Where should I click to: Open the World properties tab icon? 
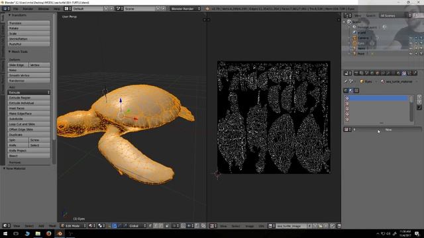(372, 73)
